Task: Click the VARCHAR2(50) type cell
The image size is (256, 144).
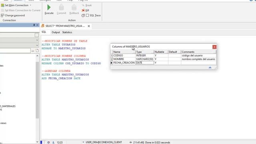Action: 145,59
